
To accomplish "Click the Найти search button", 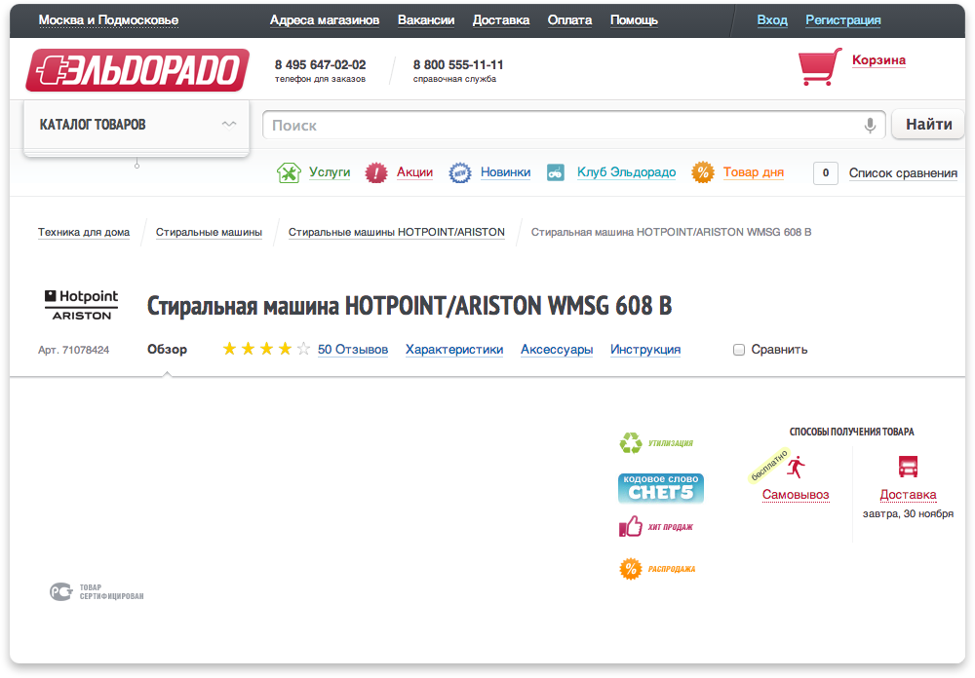I will 928,125.
